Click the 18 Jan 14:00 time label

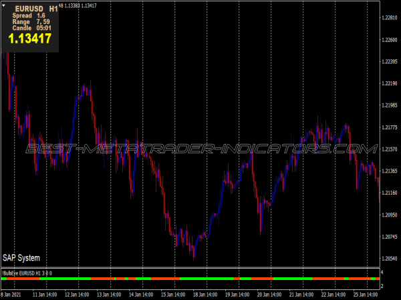(x=205, y=295)
